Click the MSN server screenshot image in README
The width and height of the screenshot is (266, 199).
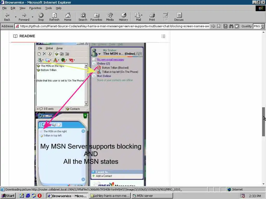[x=90, y=114]
